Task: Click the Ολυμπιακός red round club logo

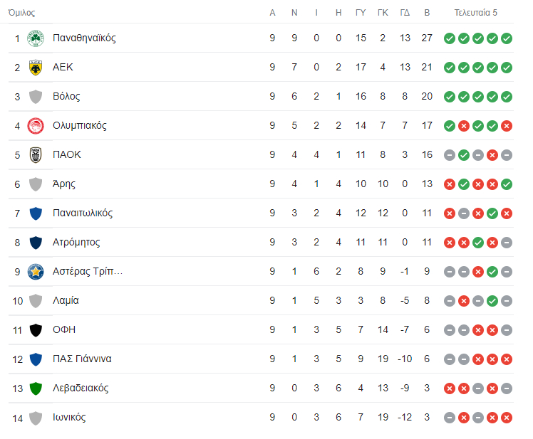Action: (36, 126)
